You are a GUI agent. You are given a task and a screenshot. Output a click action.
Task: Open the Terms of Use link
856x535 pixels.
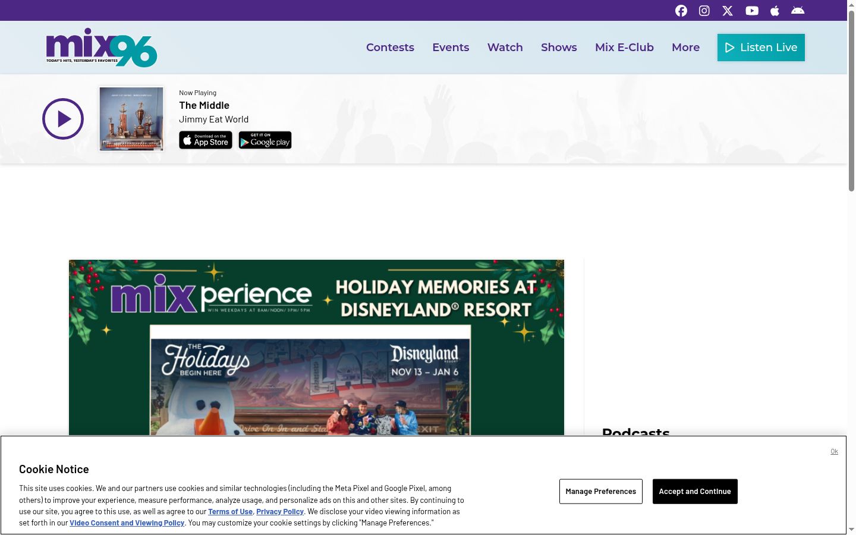coord(230,512)
